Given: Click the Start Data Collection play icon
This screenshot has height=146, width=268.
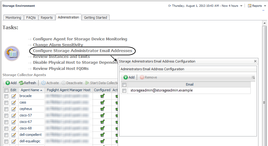Looking at the screenshot, I should pos(87,83).
